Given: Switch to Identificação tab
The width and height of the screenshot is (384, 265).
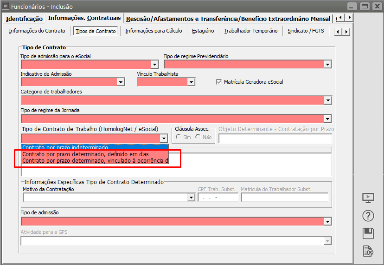Looking at the screenshot, I should pos(24,19).
